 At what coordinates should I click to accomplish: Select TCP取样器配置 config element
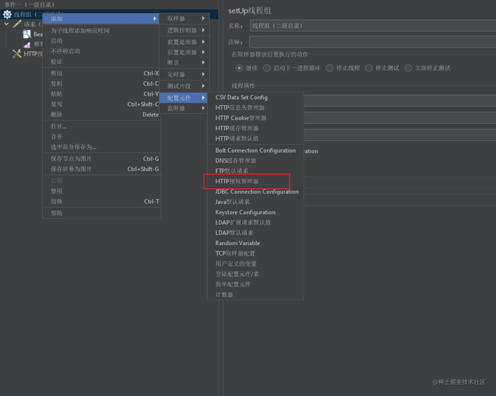[x=256, y=254]
